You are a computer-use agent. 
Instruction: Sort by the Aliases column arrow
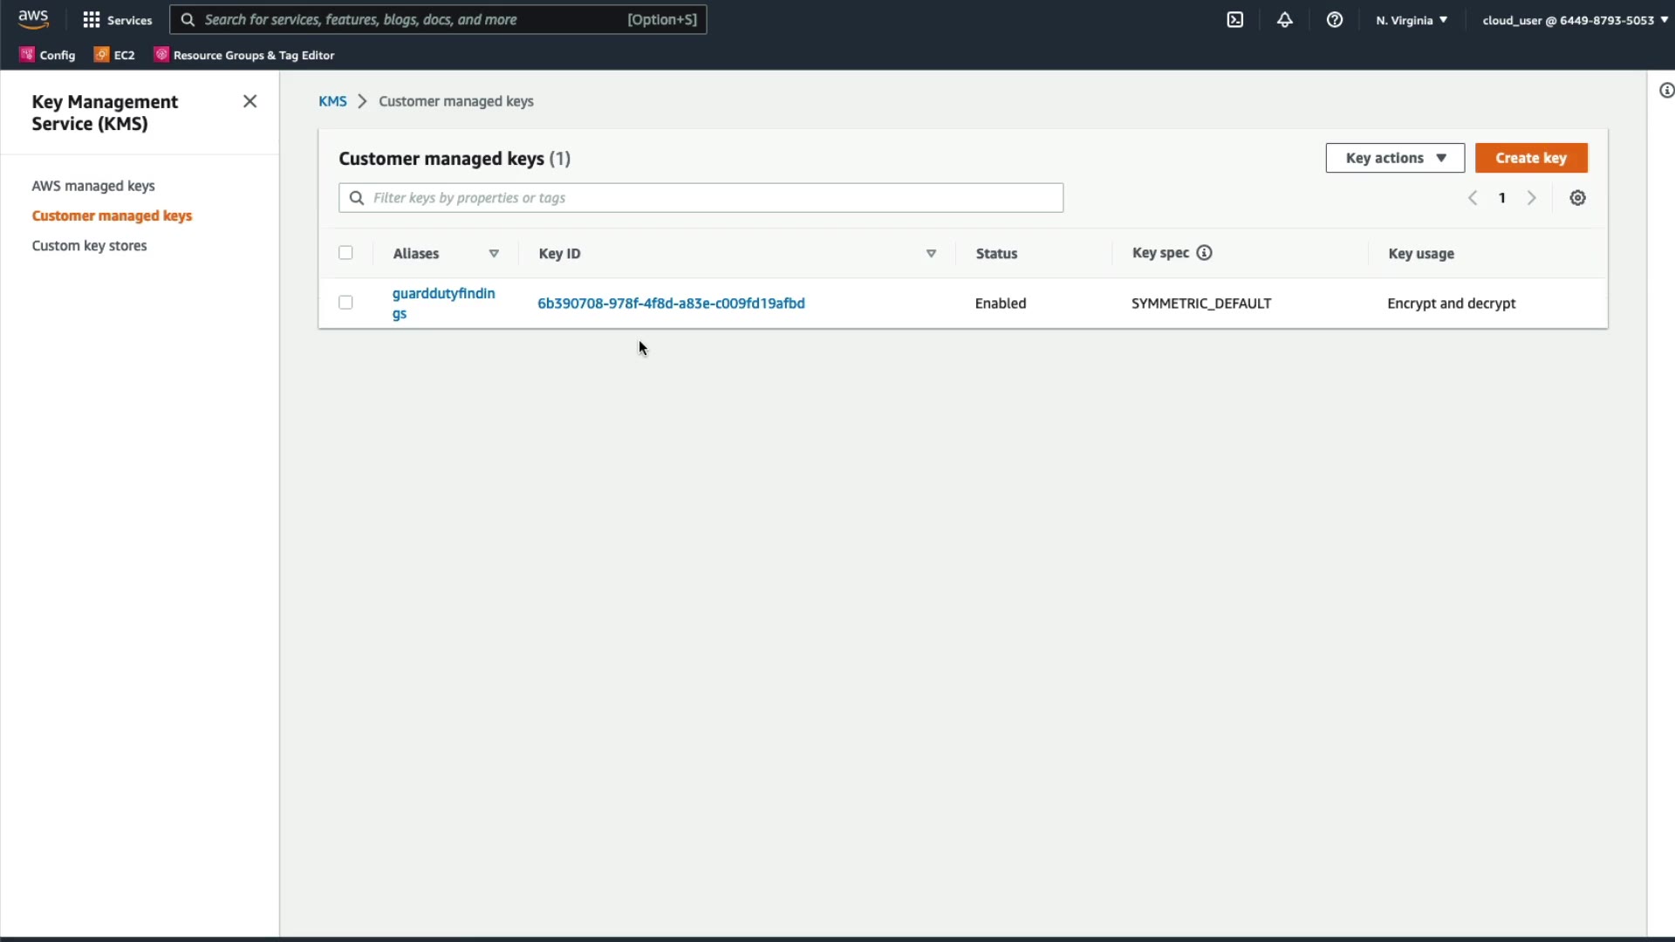click(x=494, y=254)
